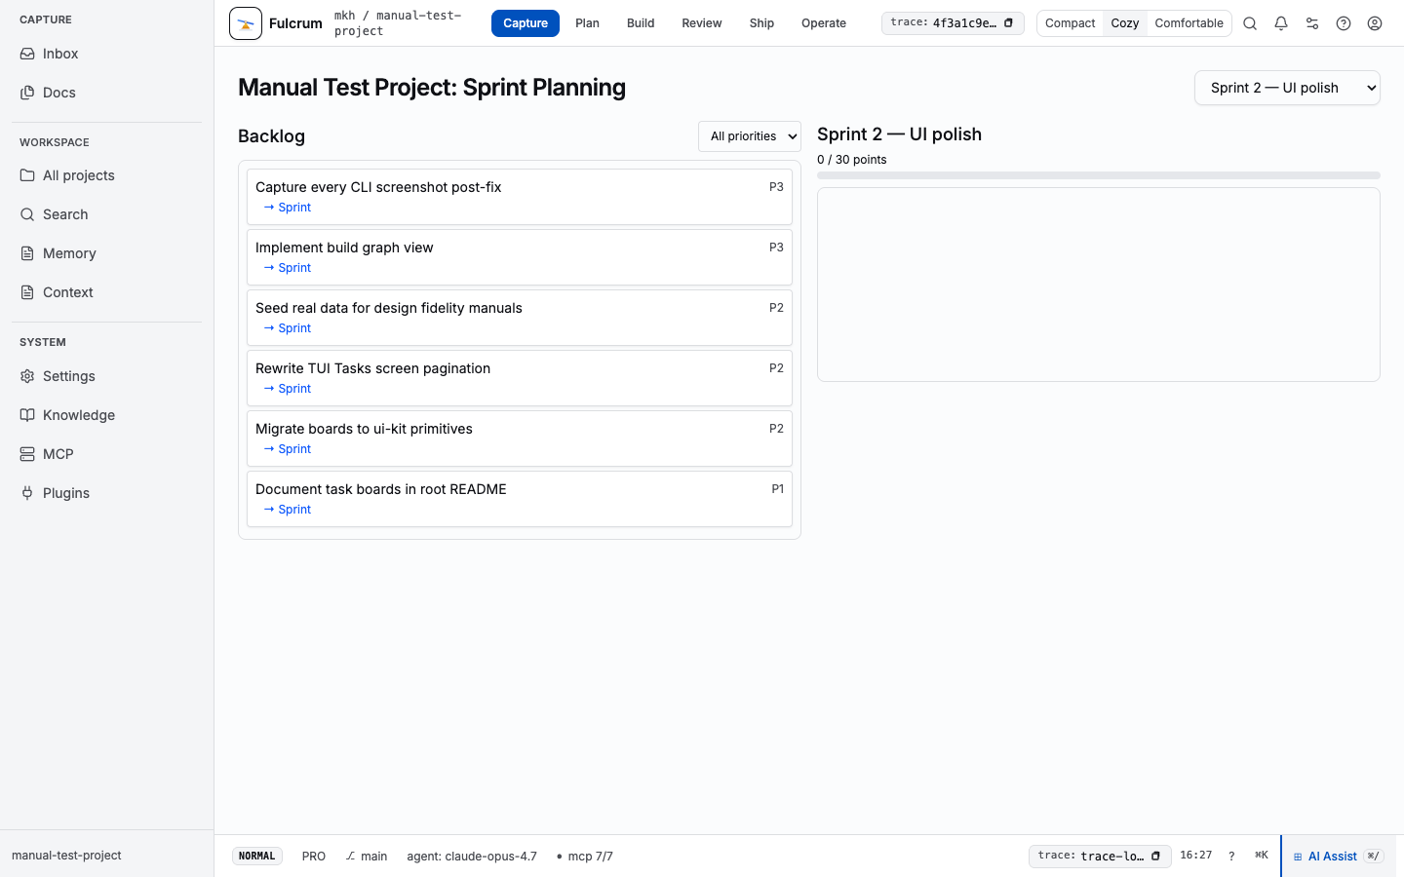Click the mkh / manual-test-project breadcrumb

pyautogui.click(x=398, y=23)
